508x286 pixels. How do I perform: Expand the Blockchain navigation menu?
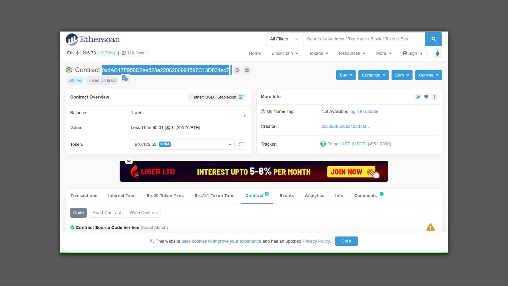pos(285,53)
